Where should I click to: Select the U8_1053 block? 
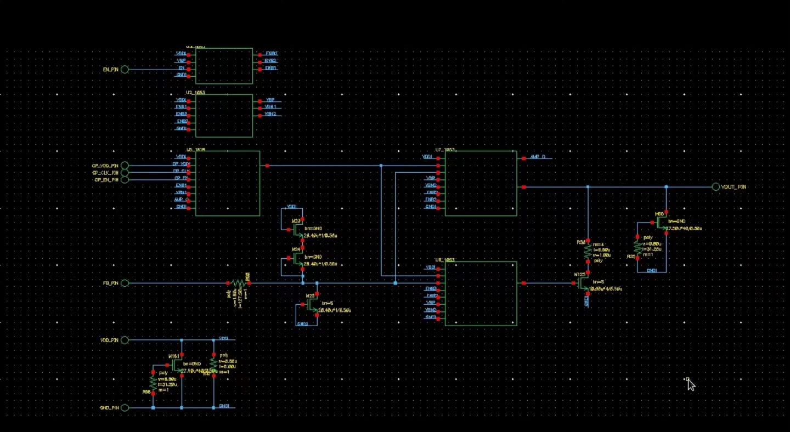(x=481, y=294)
